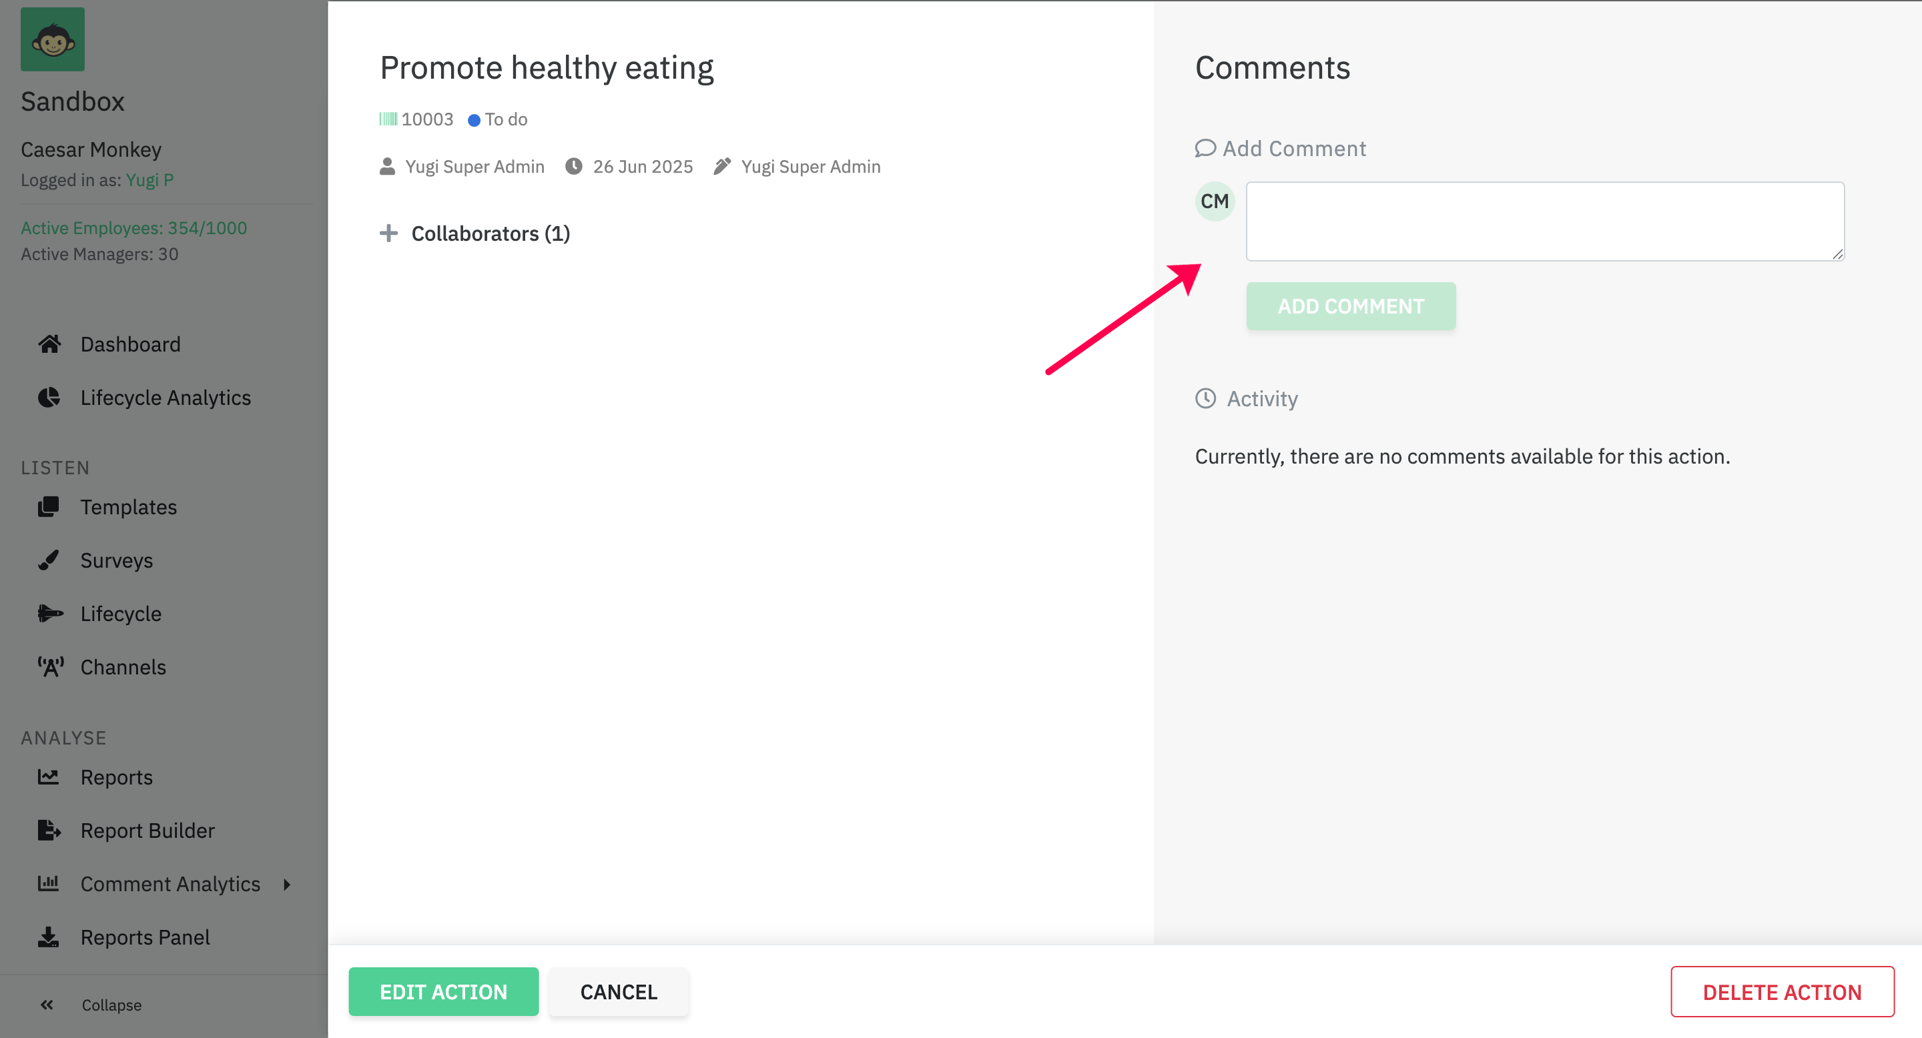
Task: Click the Reports line chart icon
Action: pyautogui.click(x=49, y=777)
